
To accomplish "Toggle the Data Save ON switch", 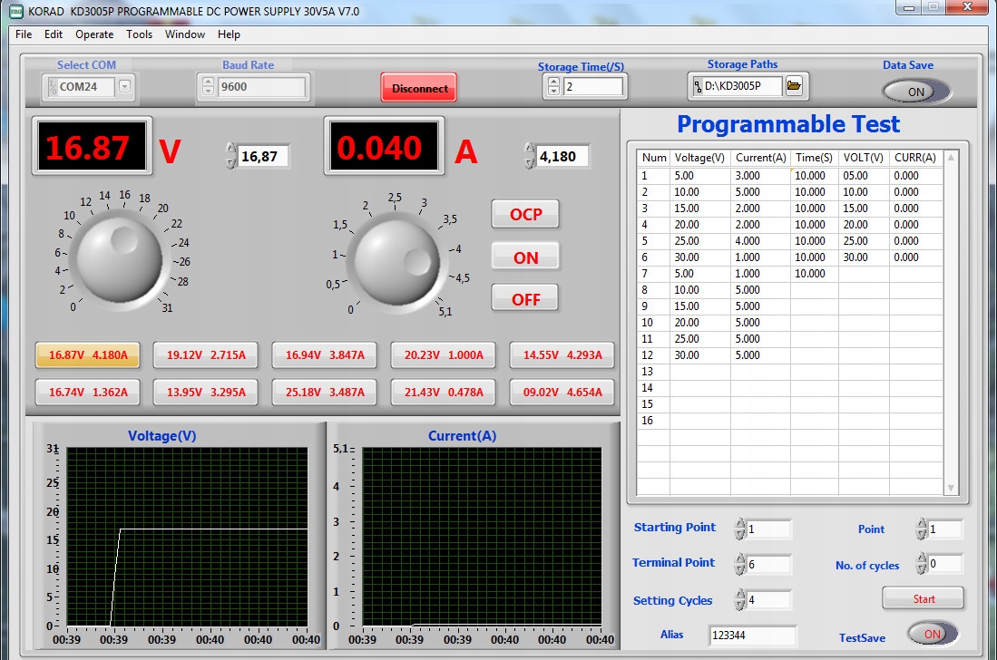I will pyautogui.click(x=916, y=92).
